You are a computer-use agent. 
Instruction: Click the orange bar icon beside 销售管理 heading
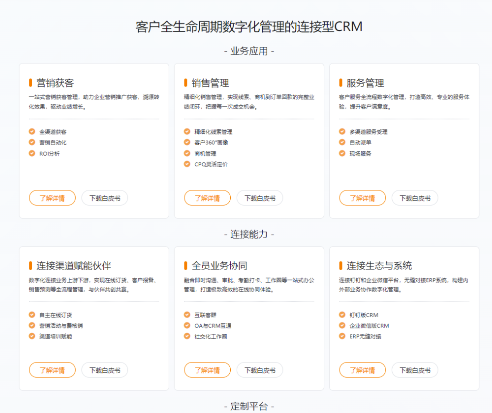click(186, 83)
